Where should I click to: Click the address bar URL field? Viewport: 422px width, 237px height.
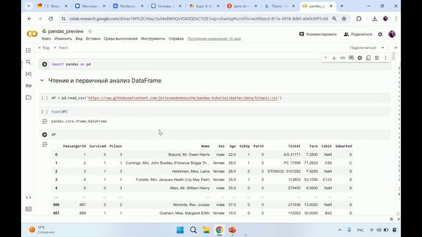[198, 18]
